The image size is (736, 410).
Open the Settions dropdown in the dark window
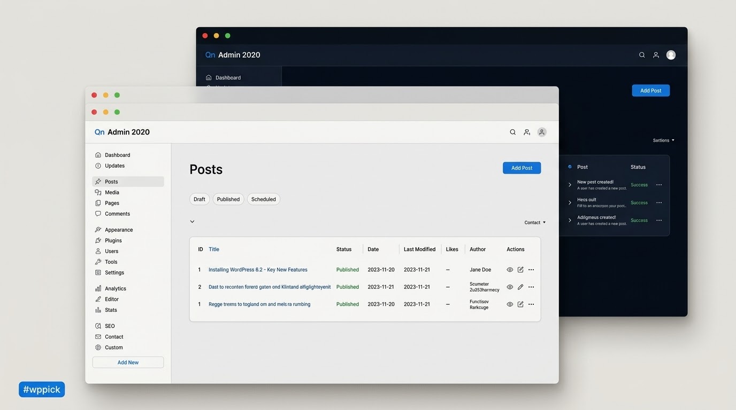663,140
